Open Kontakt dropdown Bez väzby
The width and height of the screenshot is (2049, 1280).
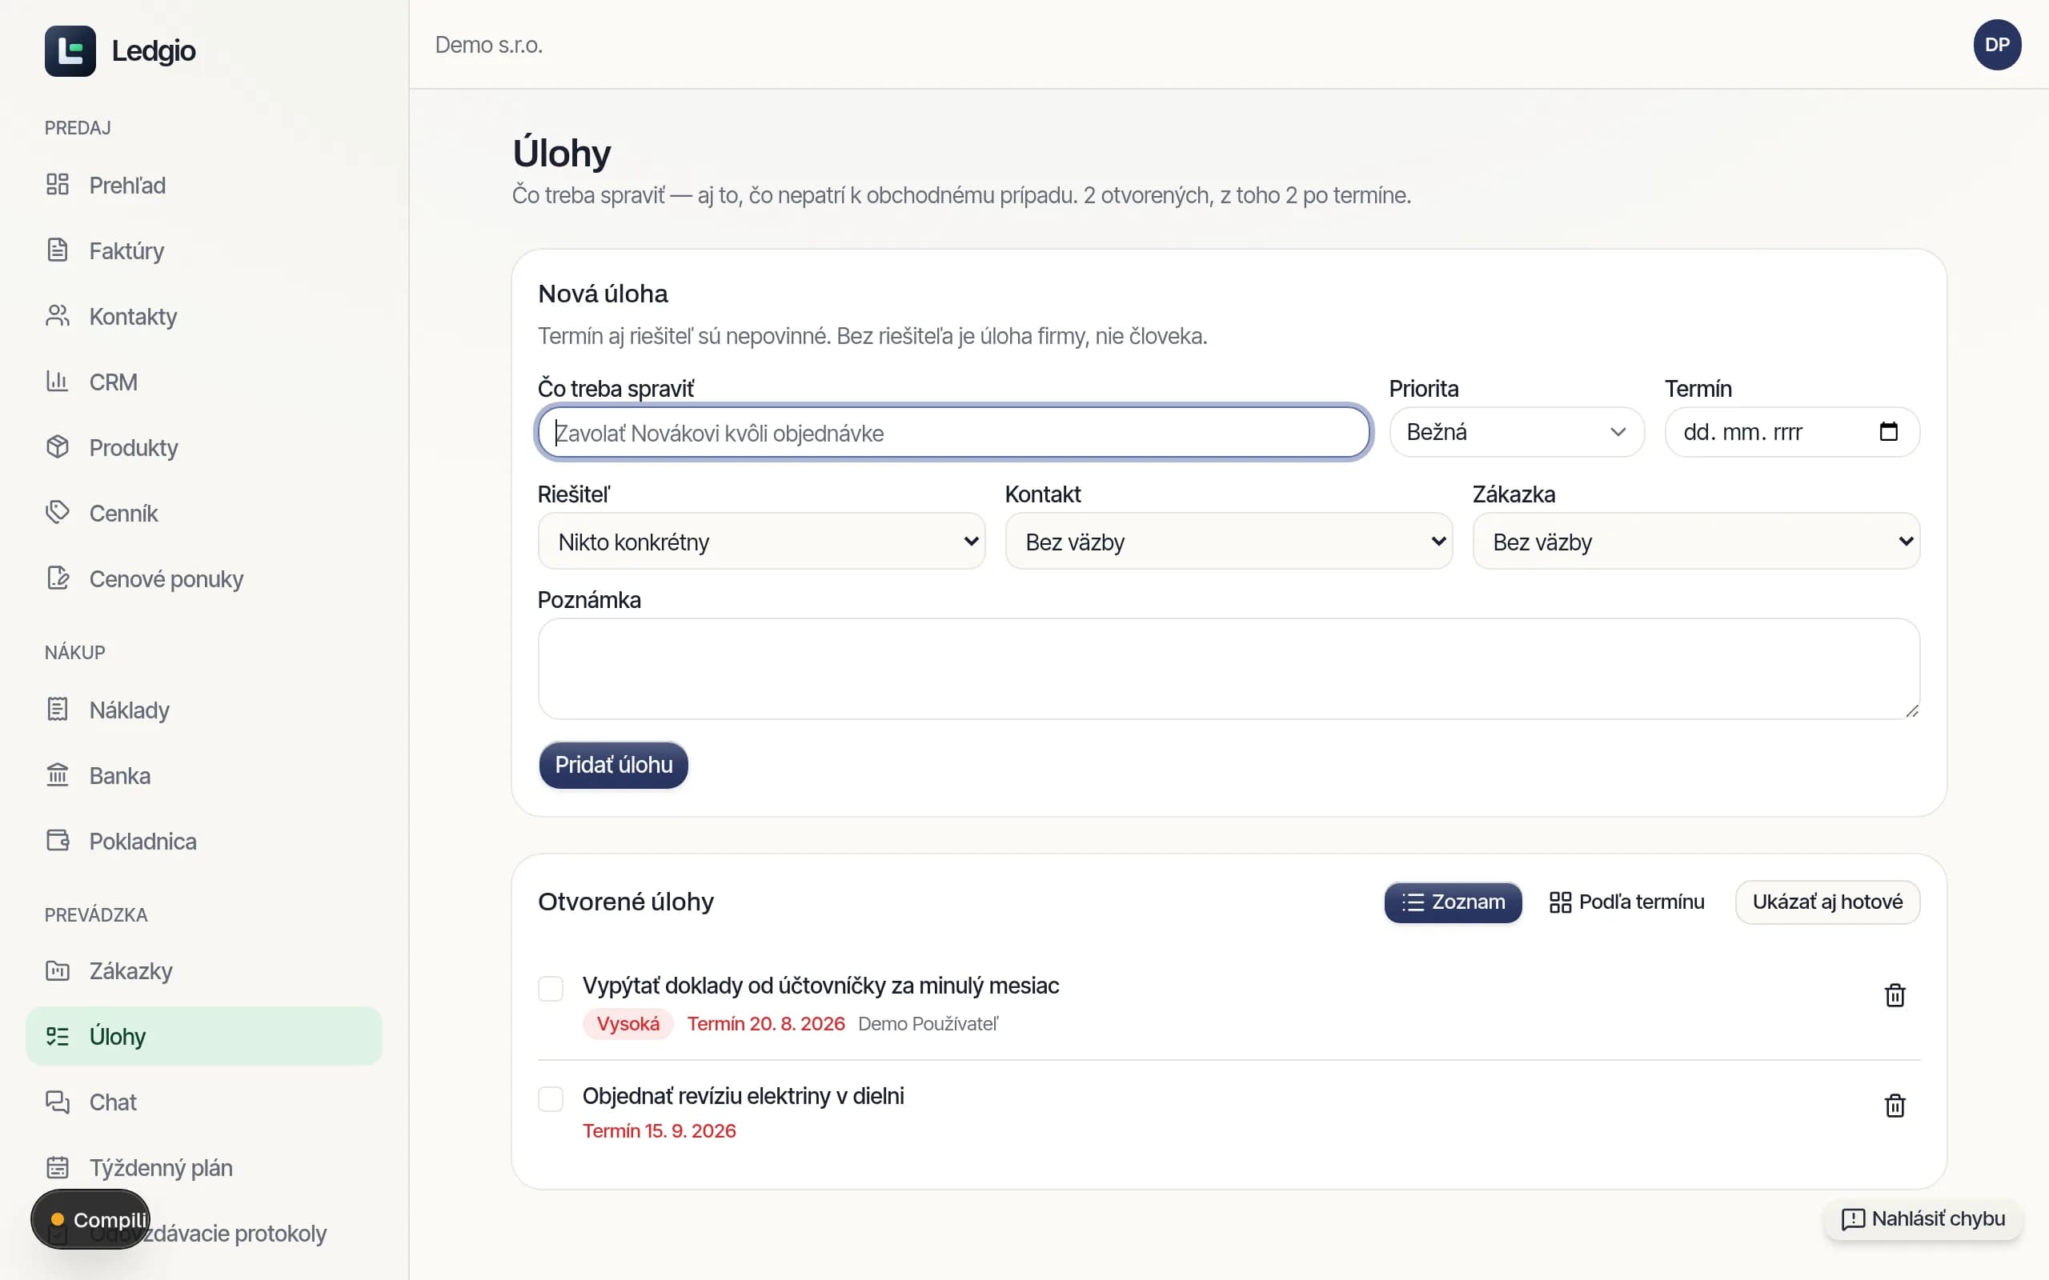tap(1229, 541)
